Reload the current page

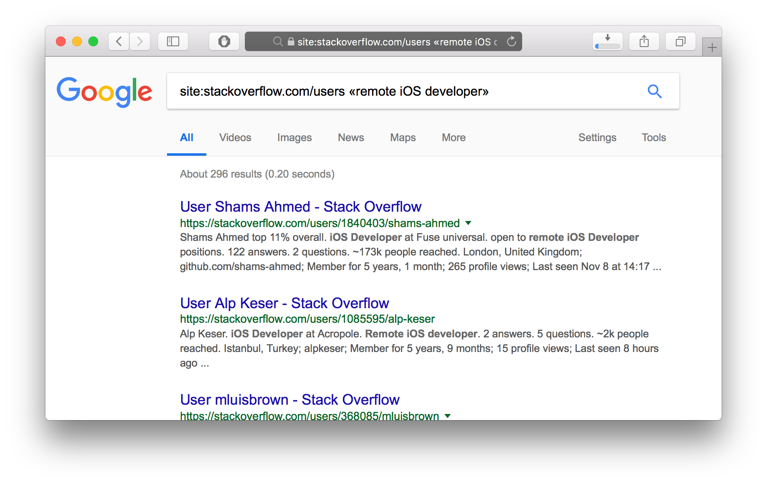point(512,41)
